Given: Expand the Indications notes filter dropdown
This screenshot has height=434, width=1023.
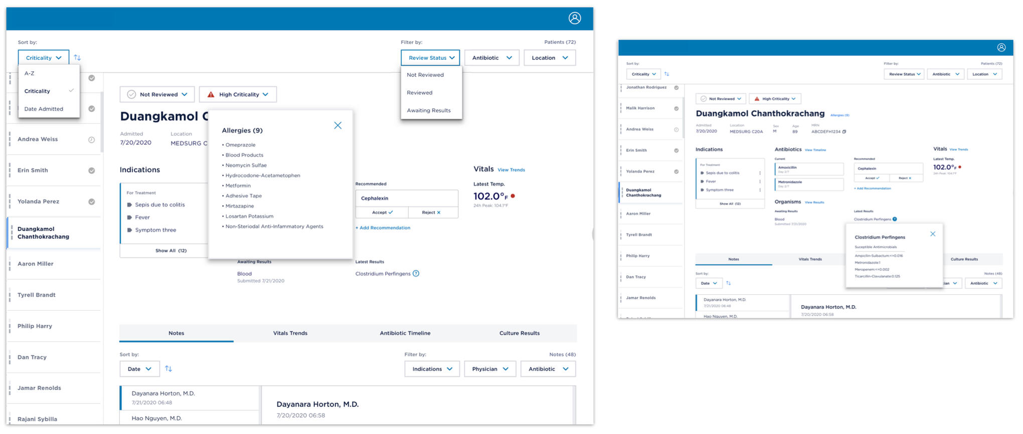Looking at the screenshot, I should pos(432,369).
